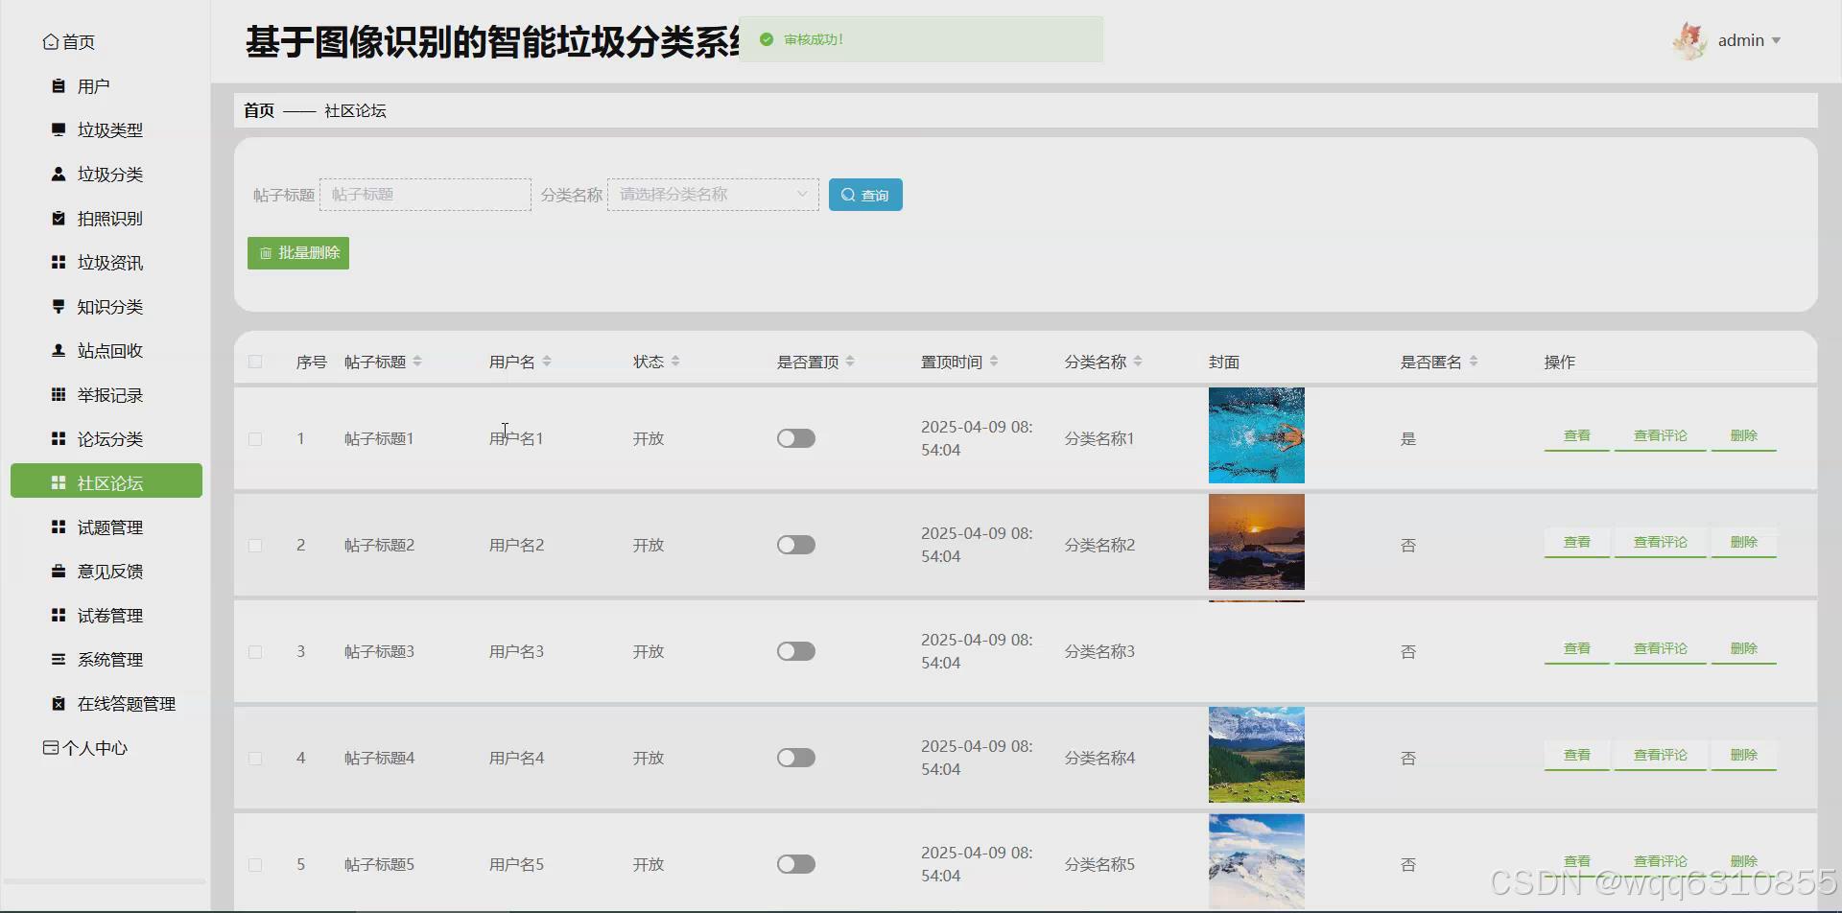Sort by 用户名 column arrows
This screenshot has width=1842, height=913.
click(x=547, y=362)
